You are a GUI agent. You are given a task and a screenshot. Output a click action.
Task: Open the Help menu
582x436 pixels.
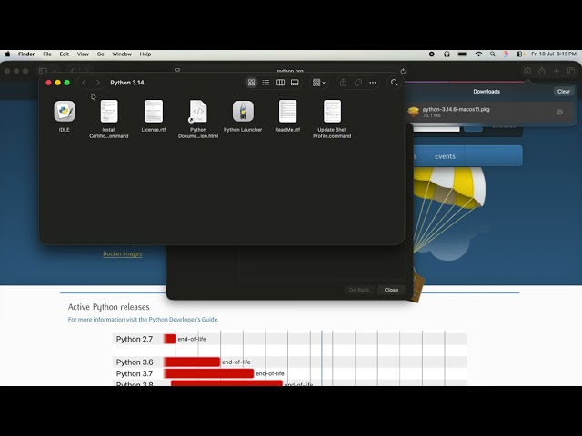click(x=145, y=54)
